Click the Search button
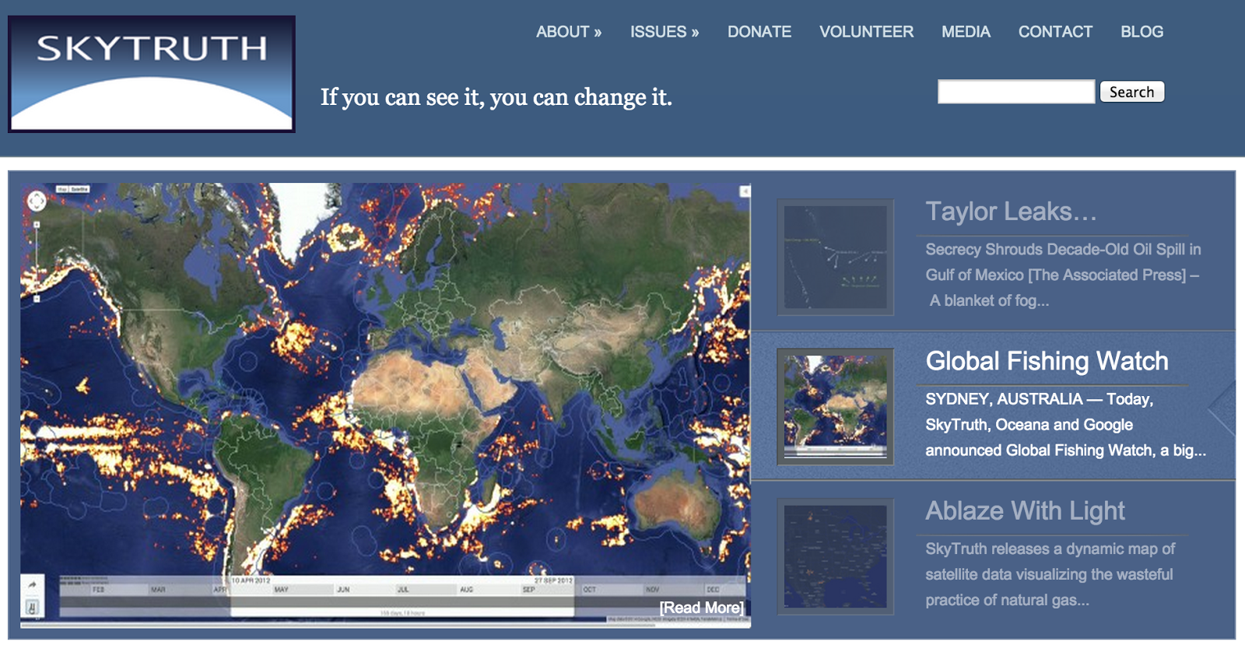The height and width of the screenshot is (659, 1245). point(1132,92)
